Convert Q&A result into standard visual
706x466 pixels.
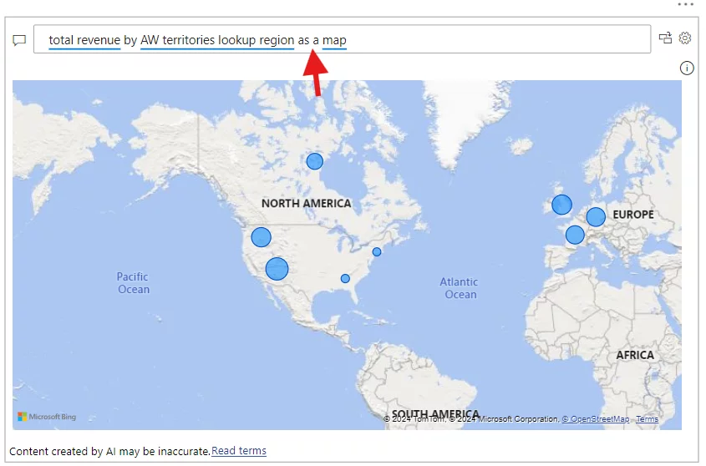tap(665, 38)
